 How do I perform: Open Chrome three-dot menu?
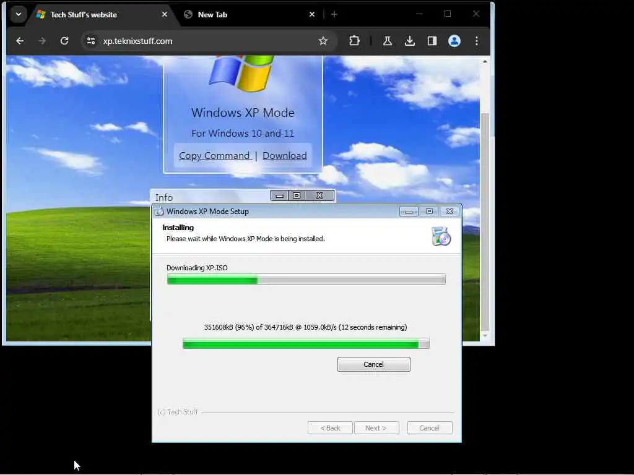(x=477, y=41)
